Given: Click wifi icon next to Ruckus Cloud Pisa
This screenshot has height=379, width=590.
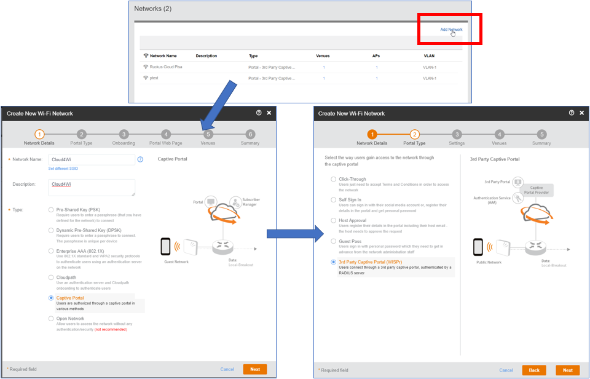Looking at the screenshot, I should pyautogui.click(x=146, y=66).
